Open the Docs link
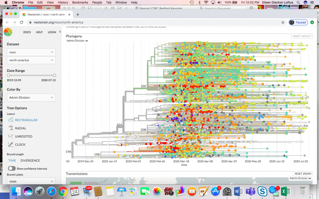319x199 pixels. click(27, 32)
